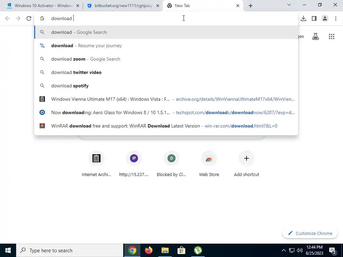Reload the page with the refresh icon

[x=29, y=18]
